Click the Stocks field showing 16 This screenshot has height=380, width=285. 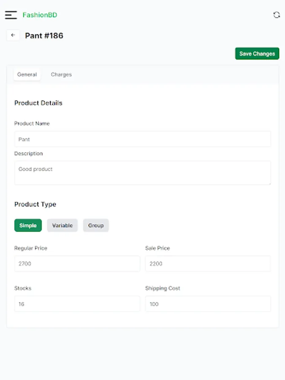[77, 304]
